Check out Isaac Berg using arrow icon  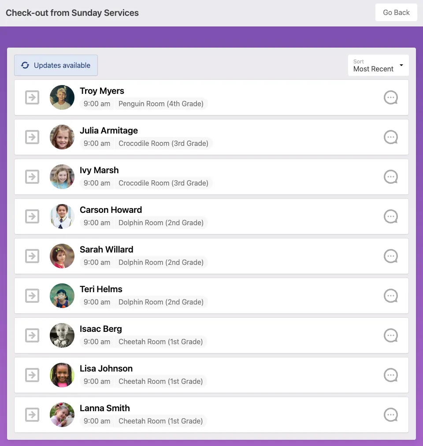pyautogui.click(x=32, y=335)
